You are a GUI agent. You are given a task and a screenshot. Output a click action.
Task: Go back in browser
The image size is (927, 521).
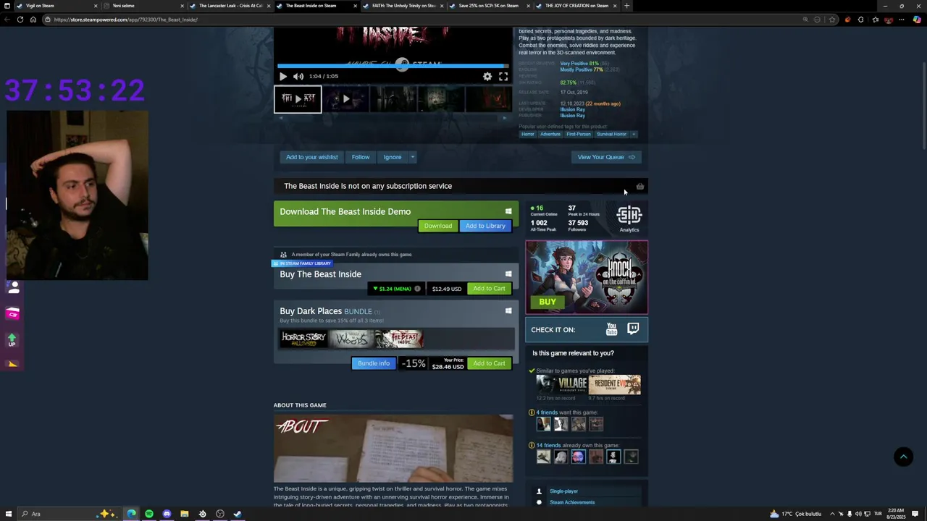(x=7, y=20)
